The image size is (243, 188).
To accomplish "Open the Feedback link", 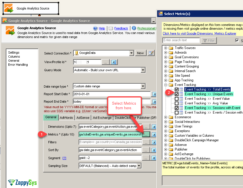I will click(121, 28).
